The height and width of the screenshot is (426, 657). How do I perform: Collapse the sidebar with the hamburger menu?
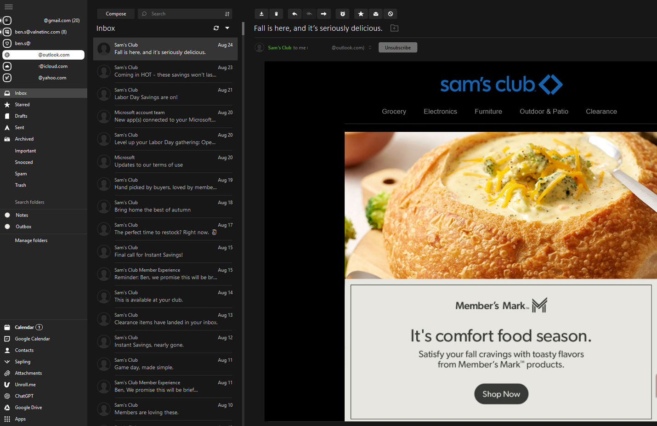[x=8, y=7]
